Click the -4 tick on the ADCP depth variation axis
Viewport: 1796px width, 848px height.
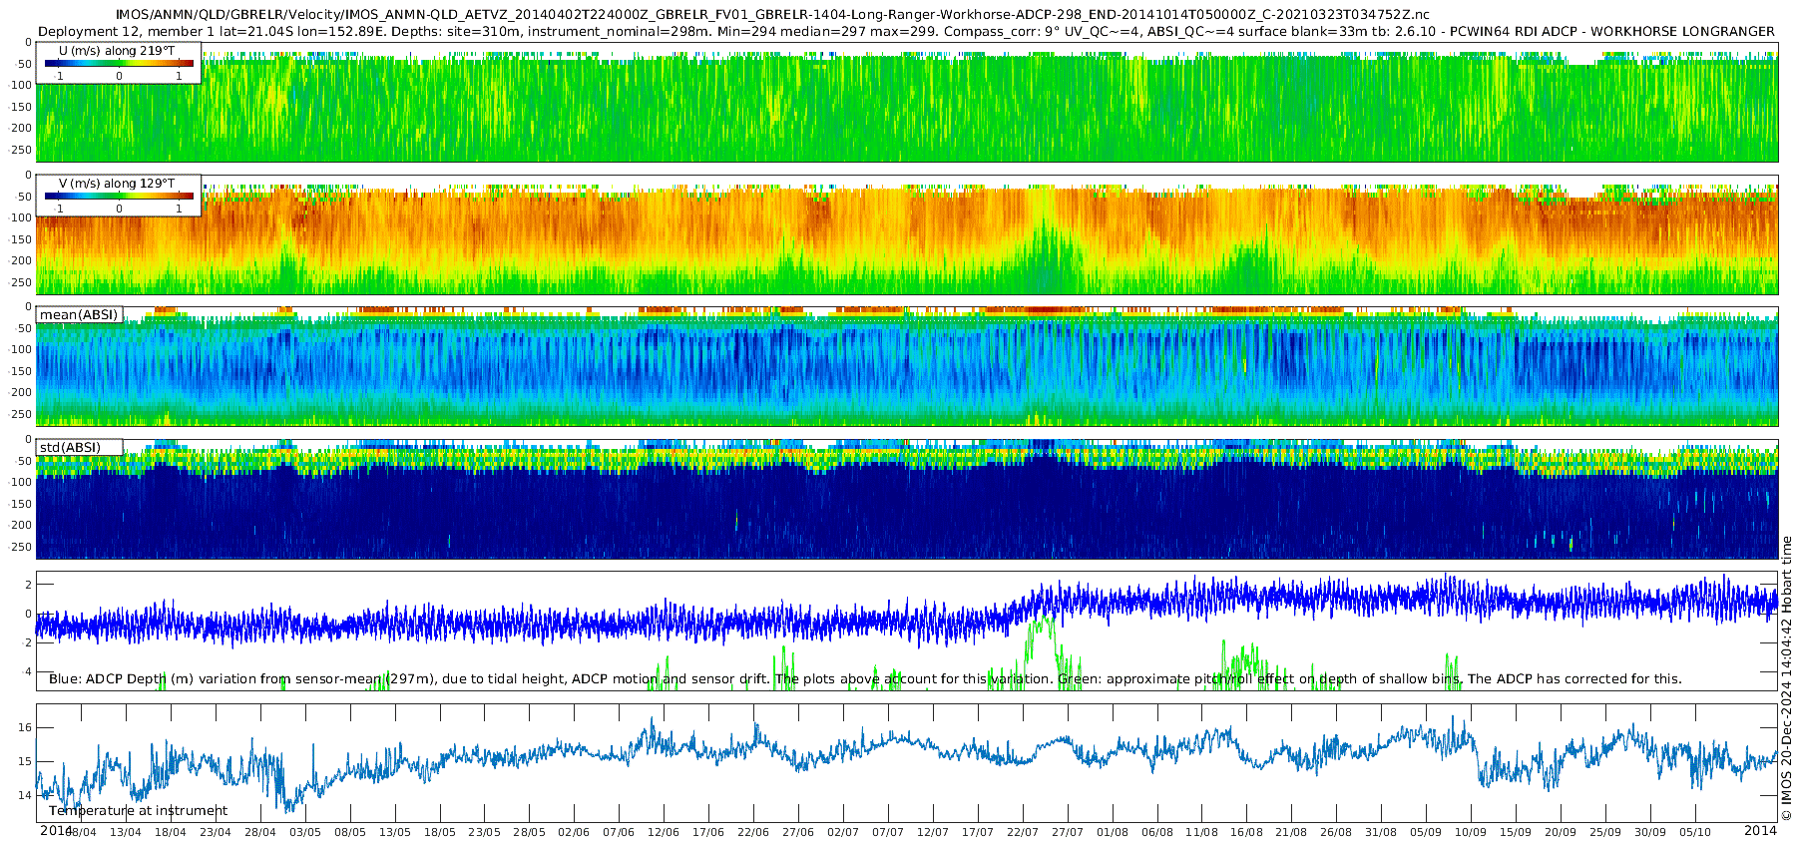pyautogui.click(x=27, y=671)
